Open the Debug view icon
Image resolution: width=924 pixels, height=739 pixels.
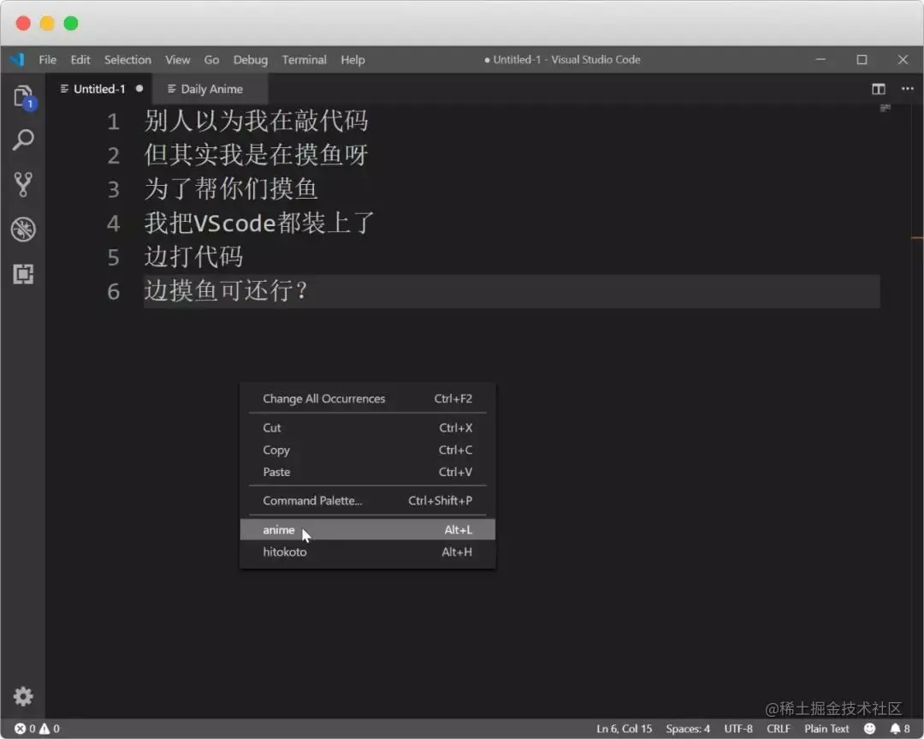[x=23, y=229]
